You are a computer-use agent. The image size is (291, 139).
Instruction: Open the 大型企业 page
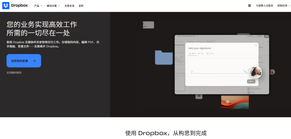point(69,6)
